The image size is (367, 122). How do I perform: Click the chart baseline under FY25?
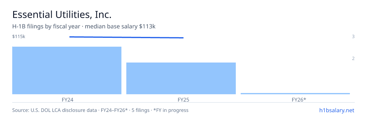[181, 95]
